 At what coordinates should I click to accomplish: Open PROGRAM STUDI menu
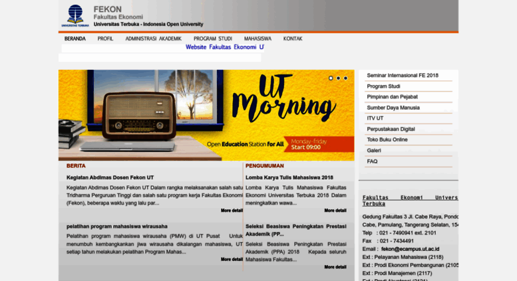(213, 39)
